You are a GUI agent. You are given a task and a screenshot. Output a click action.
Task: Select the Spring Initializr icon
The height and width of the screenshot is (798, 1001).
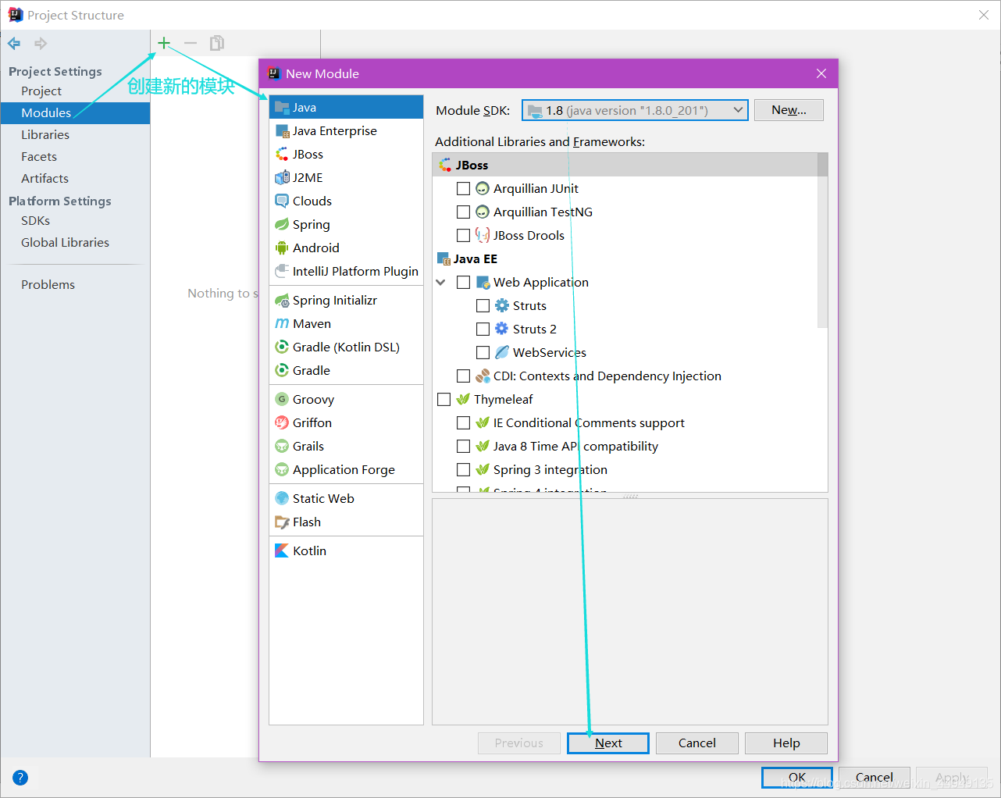pos(282,300)
